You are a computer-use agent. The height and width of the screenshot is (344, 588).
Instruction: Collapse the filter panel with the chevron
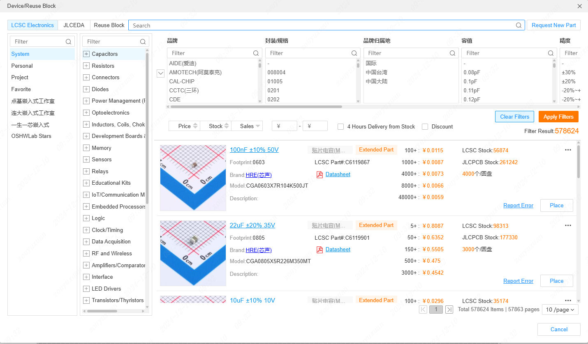(161, 73)
